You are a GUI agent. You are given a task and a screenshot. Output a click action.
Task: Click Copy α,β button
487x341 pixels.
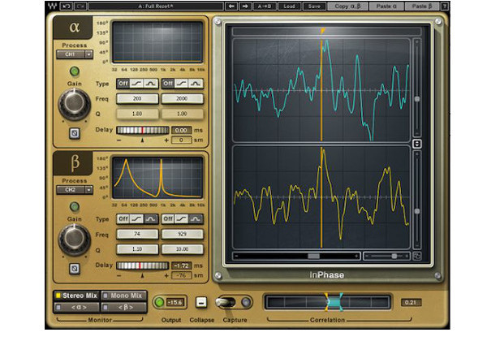point(347,6)
